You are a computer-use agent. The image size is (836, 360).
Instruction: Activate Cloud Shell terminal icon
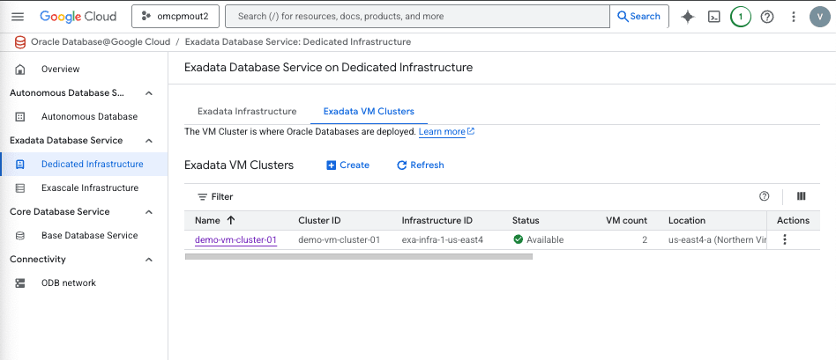(x=714, y=17)
